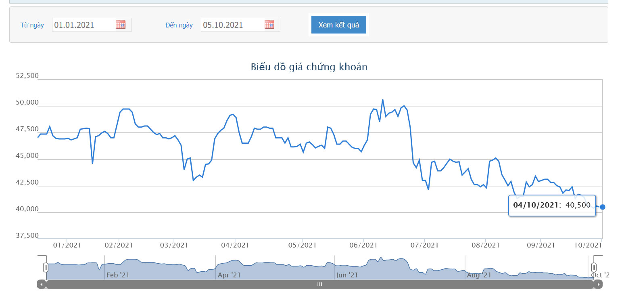The width and height of the screenshot is (624, 300).
Task: Click Apr '21 in the navigator
Action: point(229,275)
